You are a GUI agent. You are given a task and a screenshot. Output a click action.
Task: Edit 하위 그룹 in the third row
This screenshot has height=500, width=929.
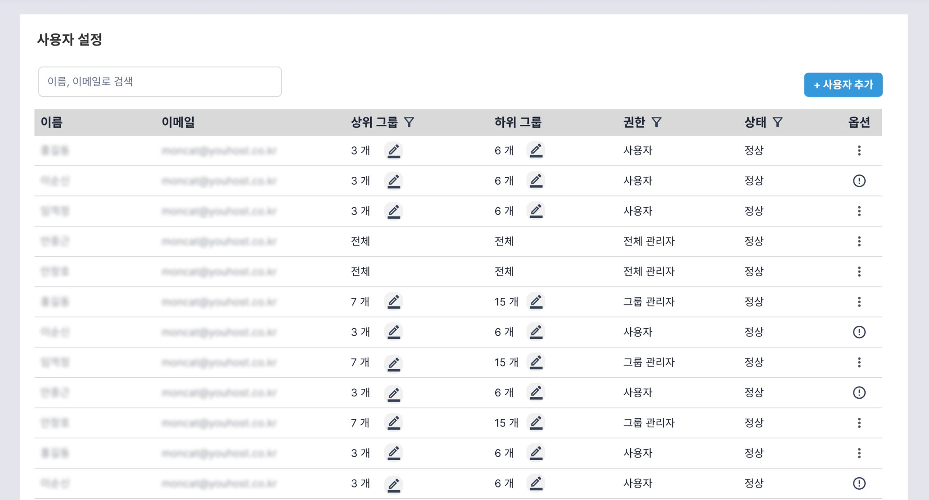[x=536, y=211]
